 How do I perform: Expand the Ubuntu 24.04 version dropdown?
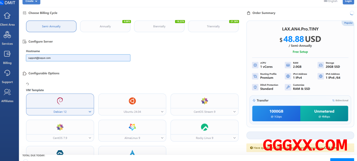(x=162, y=112)
